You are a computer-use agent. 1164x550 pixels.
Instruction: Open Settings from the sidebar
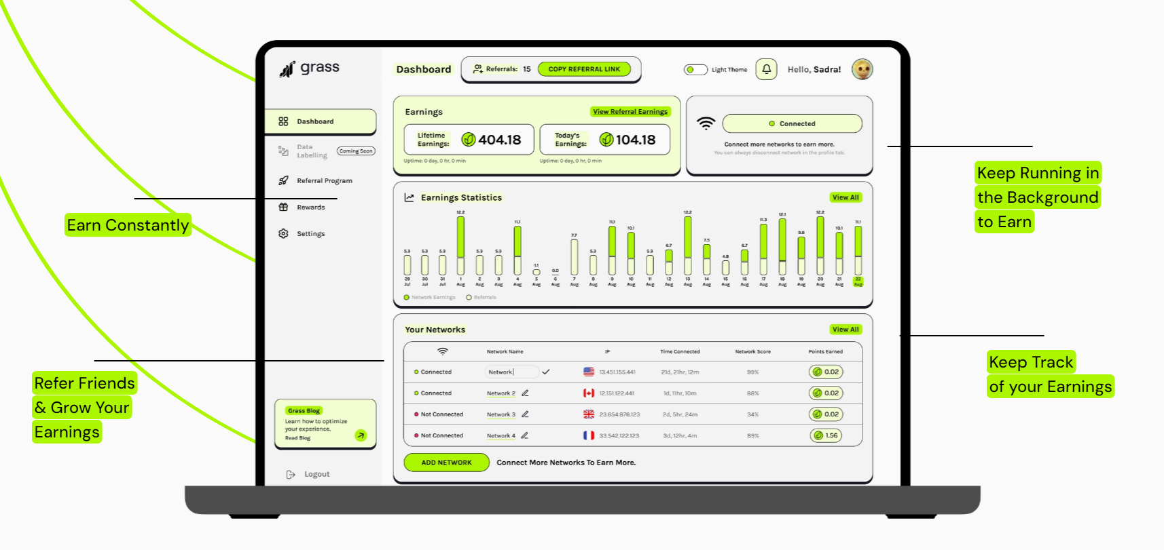pos(310,234)
